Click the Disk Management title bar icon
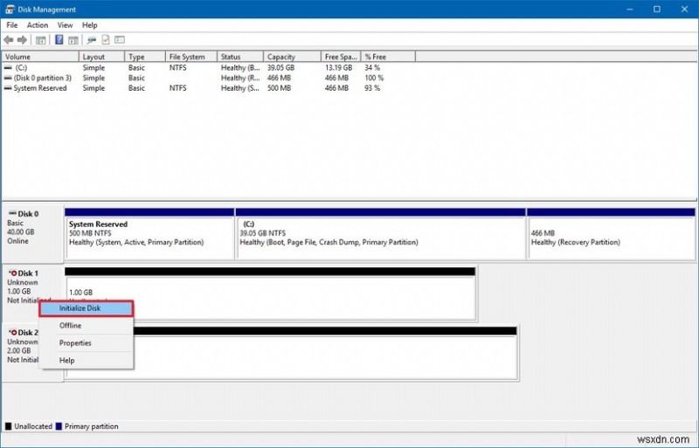699x448 pixels. pyautogui.click(x=10, y=10)
